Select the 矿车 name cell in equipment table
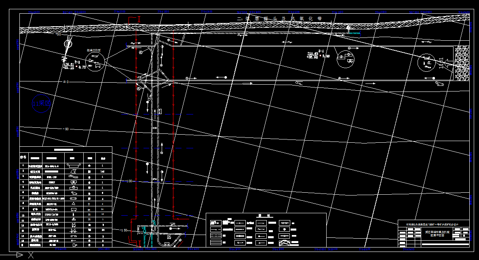This screenshot has height=260, width=479. point(35,209)
